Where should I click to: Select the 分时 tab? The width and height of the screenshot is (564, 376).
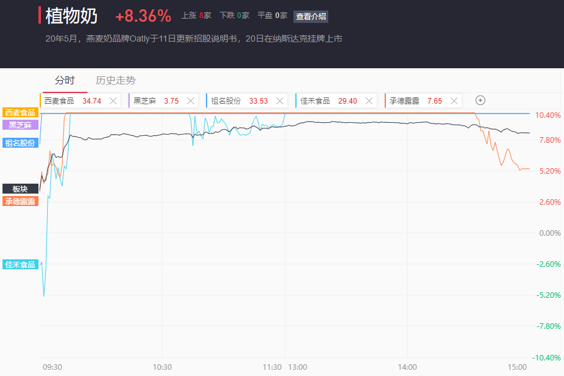pyautogui.click(x=65, y=80)
